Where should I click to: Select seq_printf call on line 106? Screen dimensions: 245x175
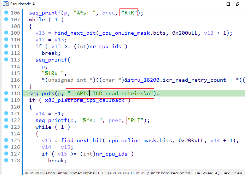point(45,13)
